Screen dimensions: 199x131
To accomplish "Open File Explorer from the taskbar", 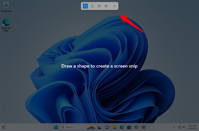I will click(x=115, y=127).
